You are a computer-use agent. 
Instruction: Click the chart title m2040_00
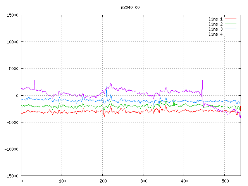130,7
